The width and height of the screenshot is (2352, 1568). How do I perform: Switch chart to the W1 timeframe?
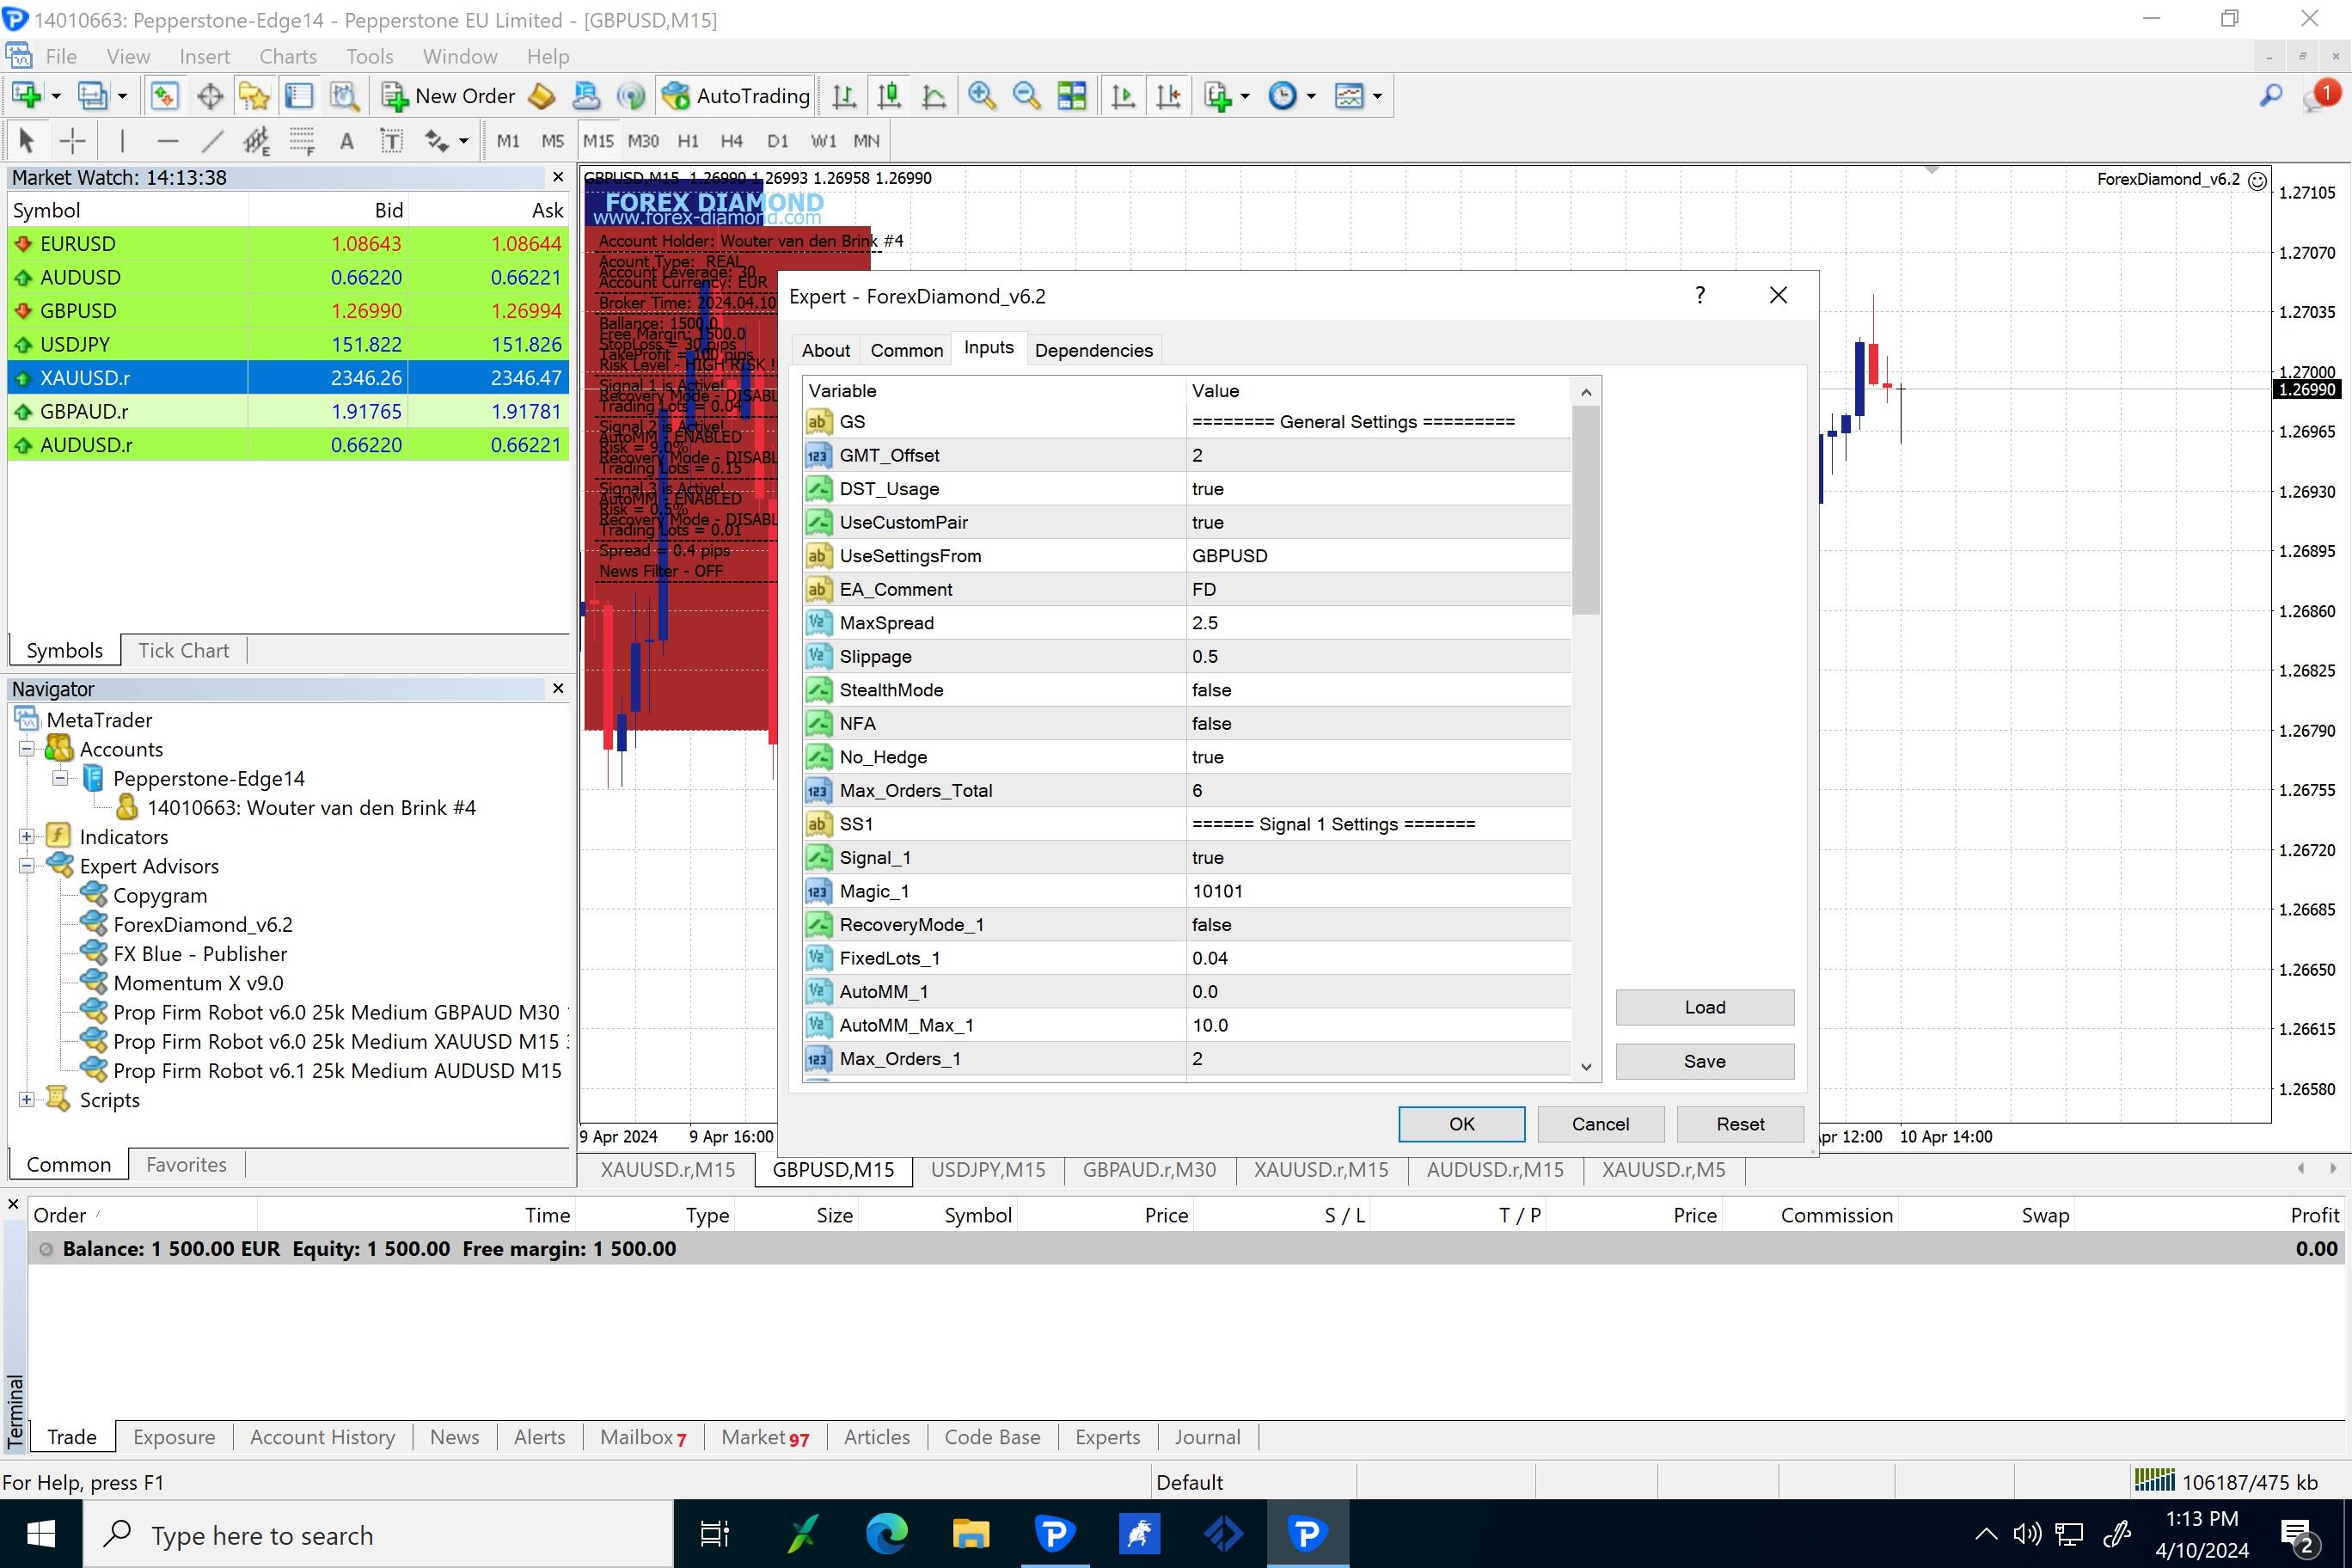click(x=823, y=141)
